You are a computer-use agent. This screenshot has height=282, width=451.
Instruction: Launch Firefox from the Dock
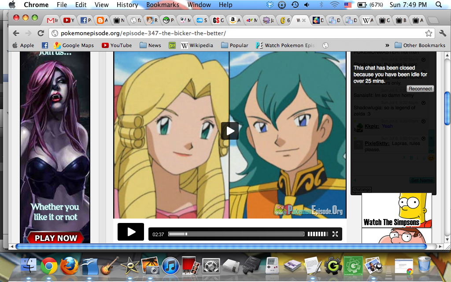[x=69, y=265]
